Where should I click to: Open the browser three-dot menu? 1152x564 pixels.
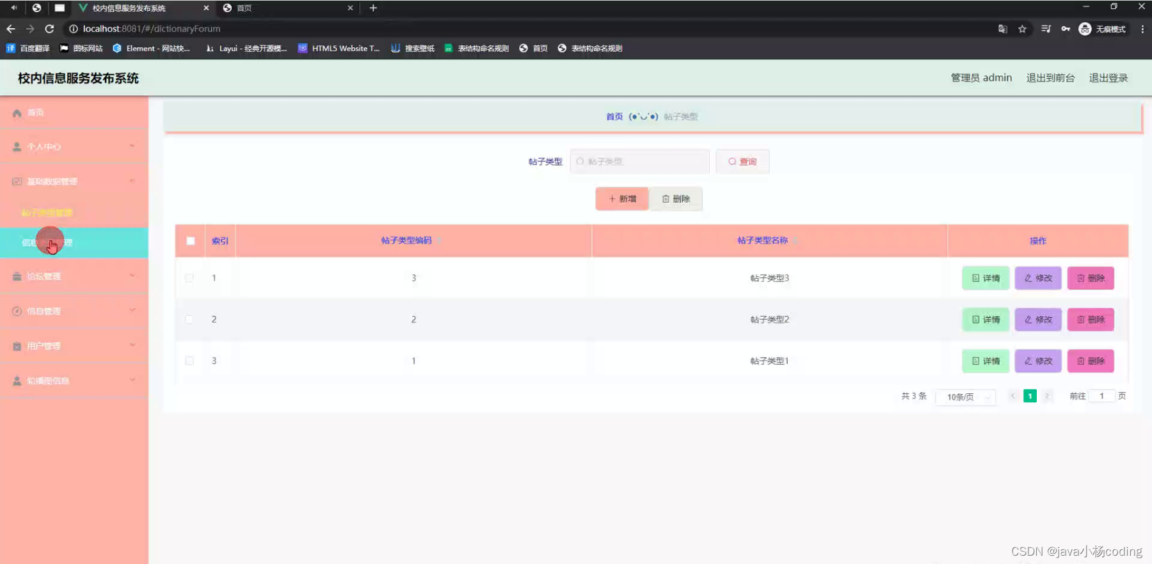[1142, 29]
